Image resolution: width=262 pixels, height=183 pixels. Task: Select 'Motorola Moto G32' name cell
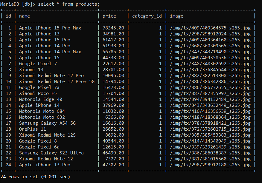click(x=42, y=117)
